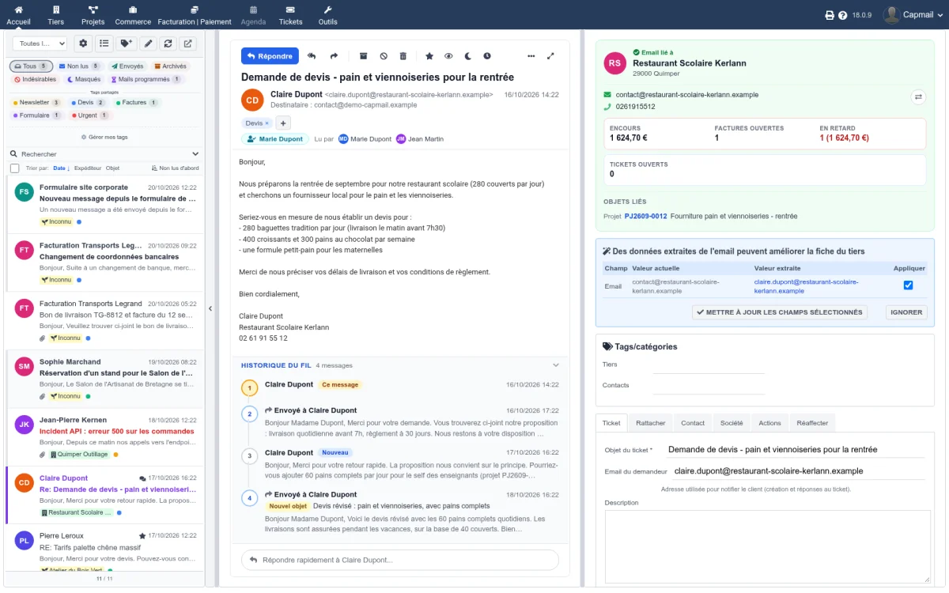Uncheck the Appliquer checkbox for Email

908,285
